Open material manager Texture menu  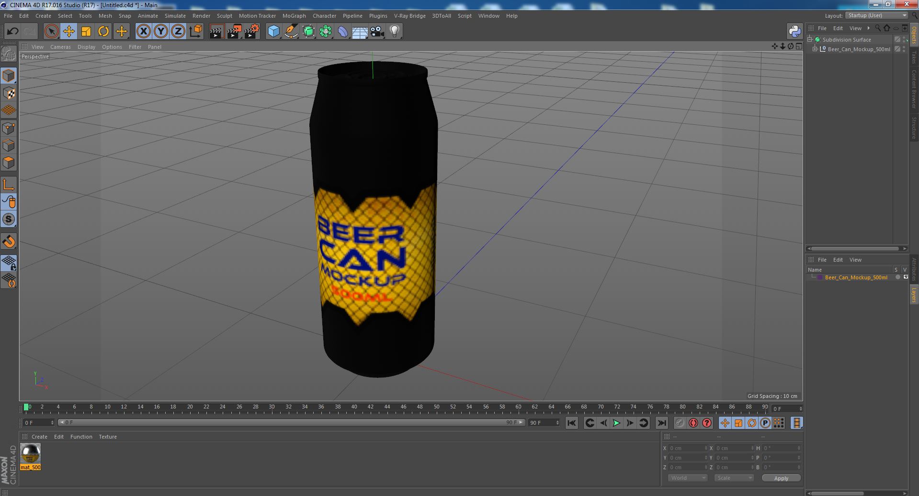(x=108, y=437)
